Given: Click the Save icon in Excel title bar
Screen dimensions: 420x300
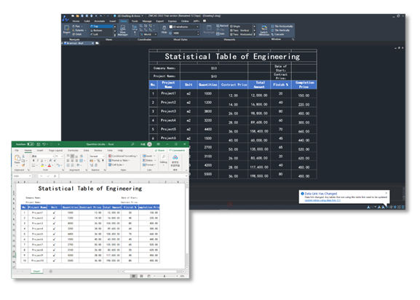Looking at the screenshot, I should coord(39,144).
